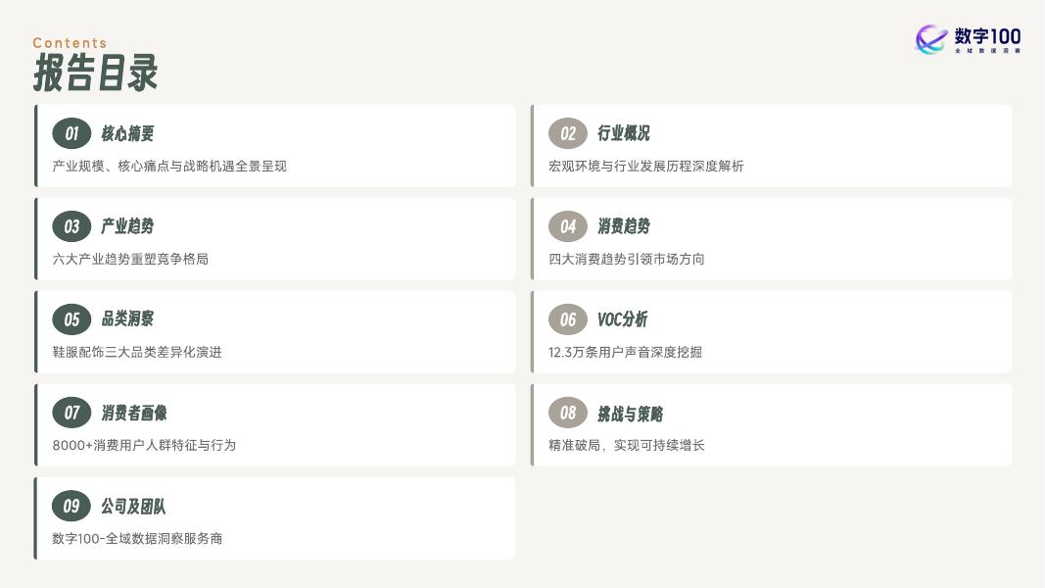
Task: Click the 06 number badge
Action: (x=568, y=319)
